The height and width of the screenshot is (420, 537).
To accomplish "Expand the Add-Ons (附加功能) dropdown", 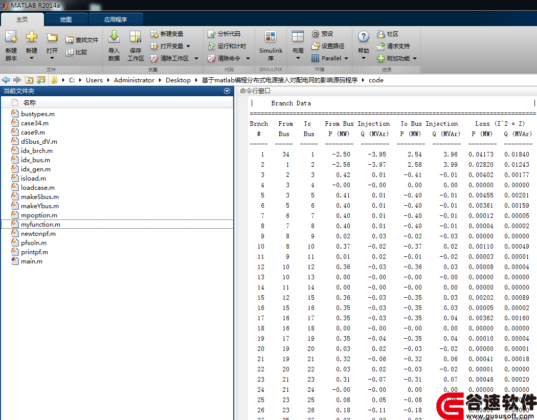I will [415, 58].
